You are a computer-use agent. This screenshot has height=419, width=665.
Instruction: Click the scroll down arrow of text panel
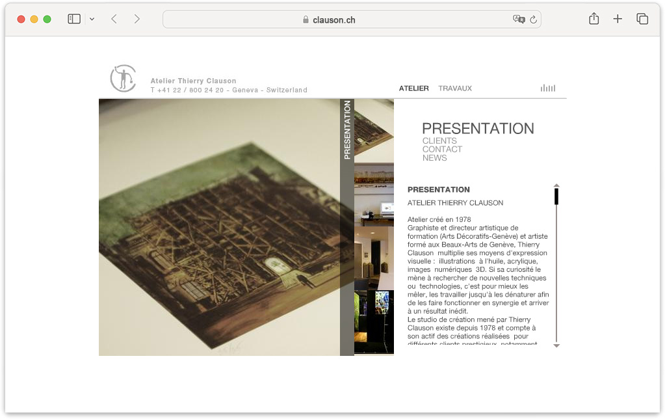pos(556,345)
